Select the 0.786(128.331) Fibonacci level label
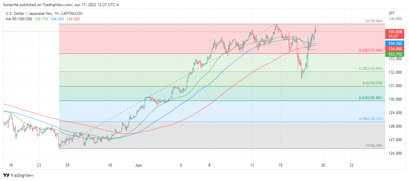 coord(371,119)
